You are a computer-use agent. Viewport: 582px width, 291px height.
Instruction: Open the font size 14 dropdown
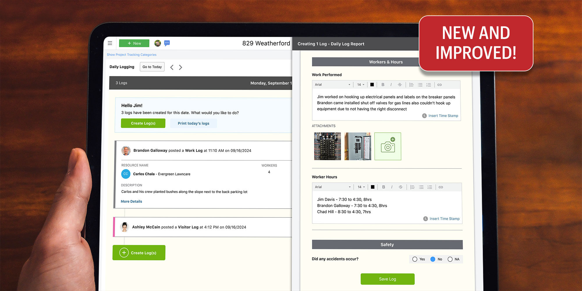click(x=360, y=84)
